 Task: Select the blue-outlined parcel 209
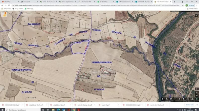coord(79,48)
